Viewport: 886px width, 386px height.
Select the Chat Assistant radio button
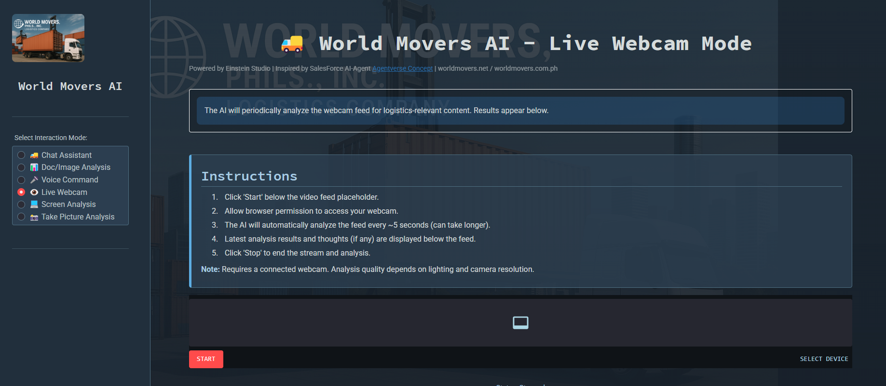(21, 155)
